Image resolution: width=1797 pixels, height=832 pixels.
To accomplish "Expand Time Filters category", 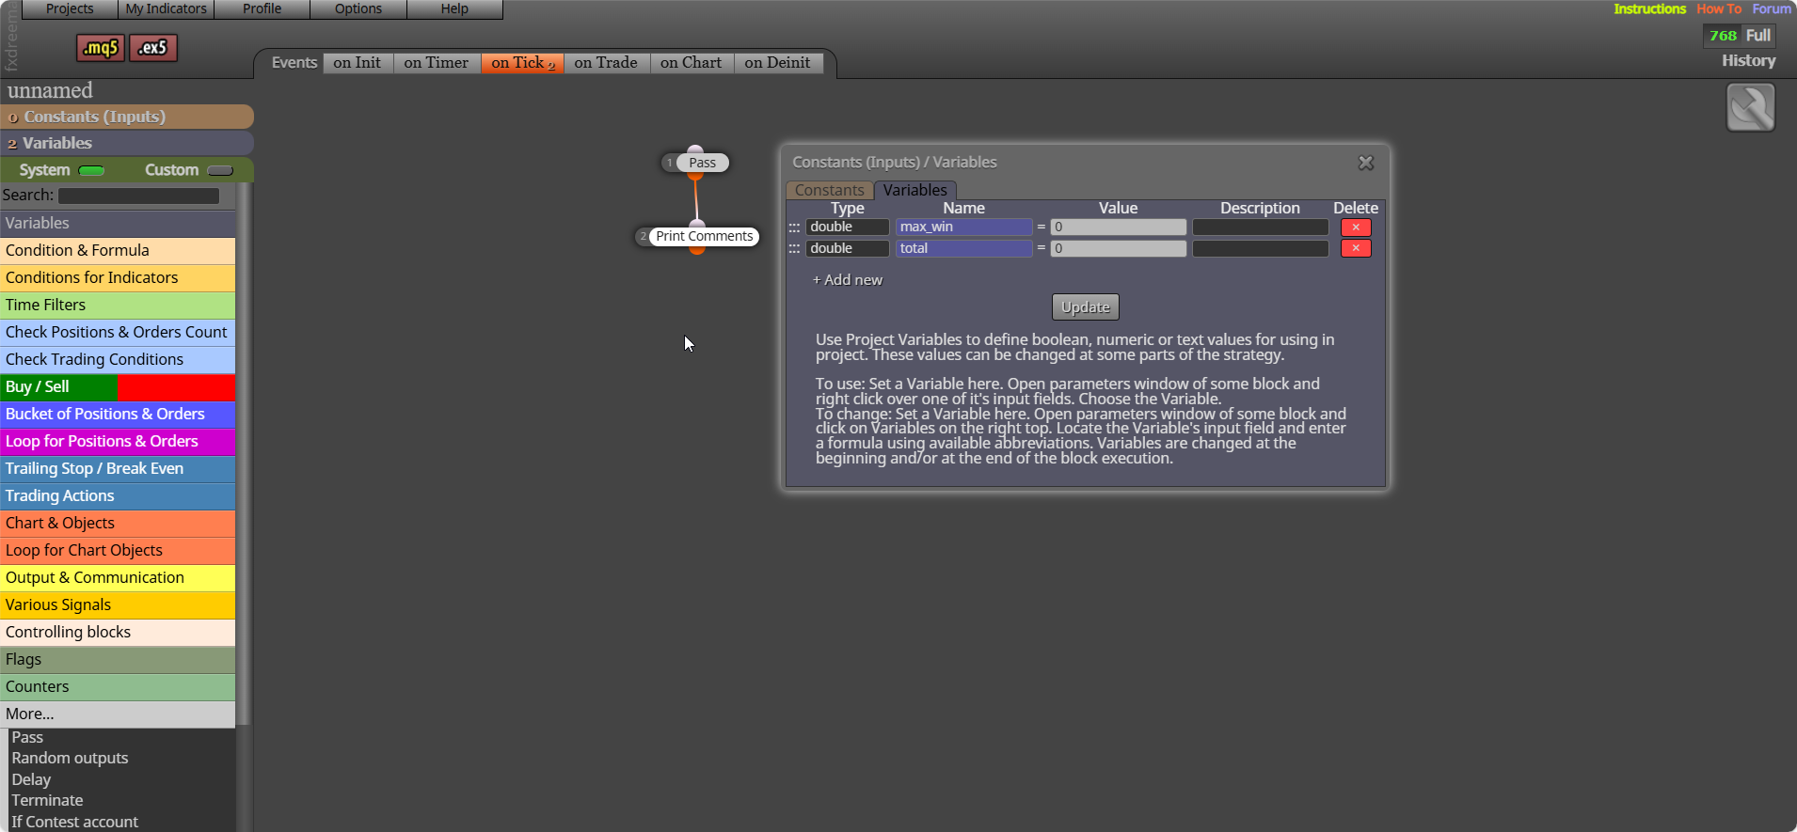I will point(118,306).
